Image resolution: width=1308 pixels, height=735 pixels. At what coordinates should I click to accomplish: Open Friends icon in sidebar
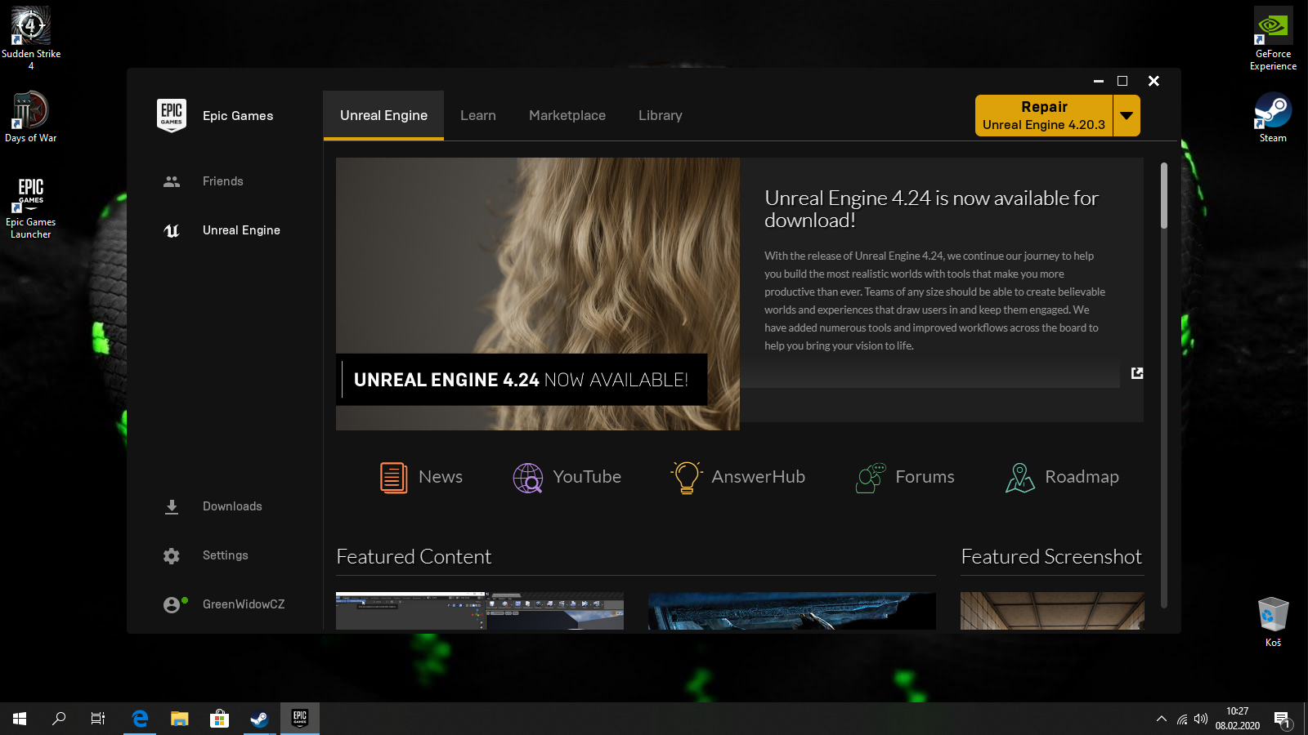172,181
